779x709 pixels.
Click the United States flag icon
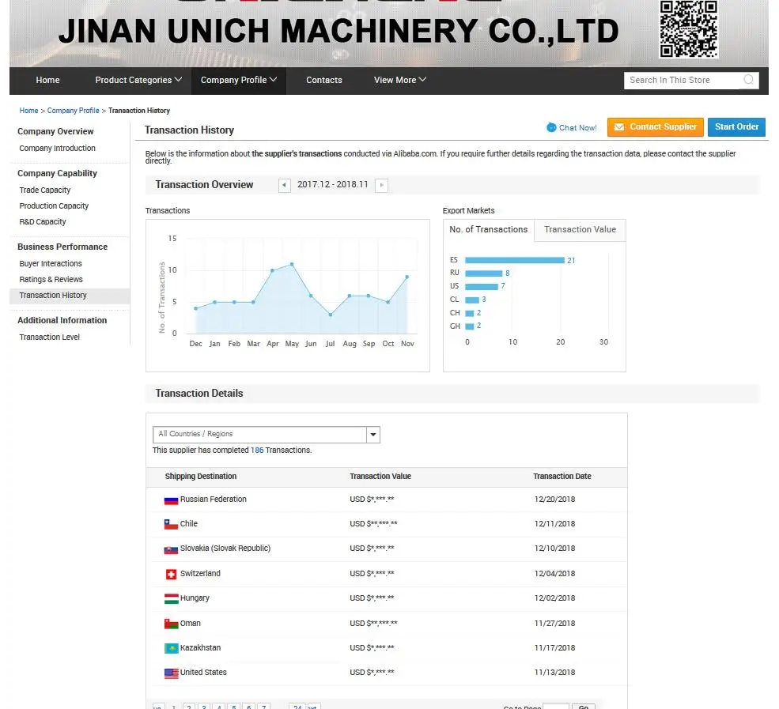[x=171, y=673]
